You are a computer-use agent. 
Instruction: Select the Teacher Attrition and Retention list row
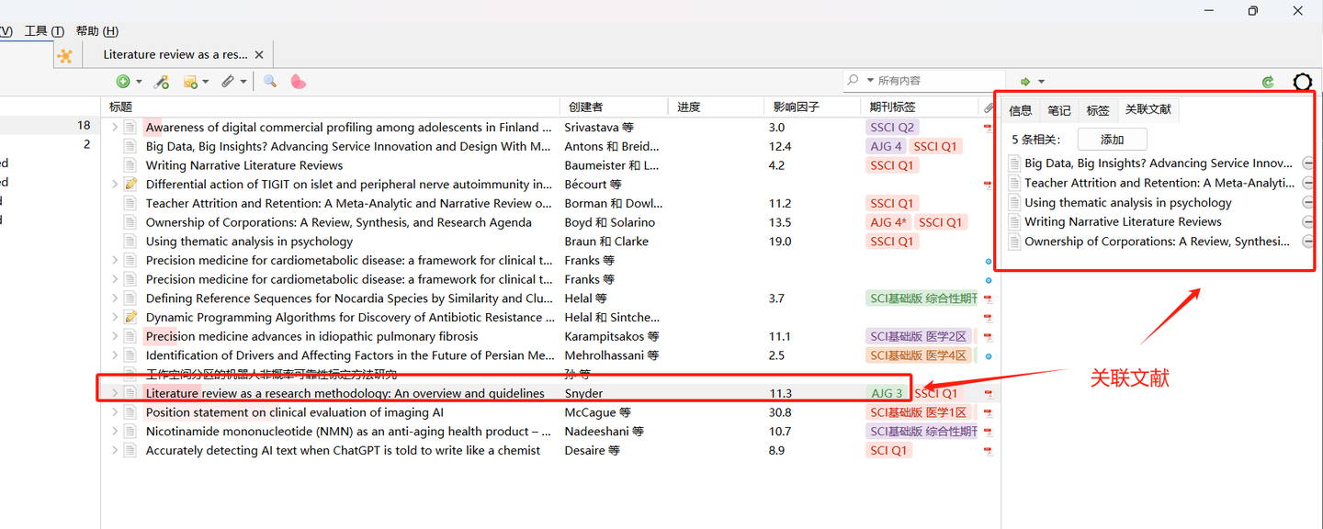[x=549, y=204]
